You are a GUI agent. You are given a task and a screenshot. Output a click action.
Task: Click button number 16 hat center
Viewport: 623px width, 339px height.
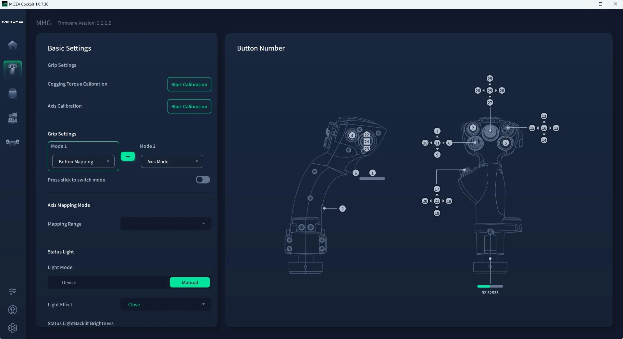[544, 128]
